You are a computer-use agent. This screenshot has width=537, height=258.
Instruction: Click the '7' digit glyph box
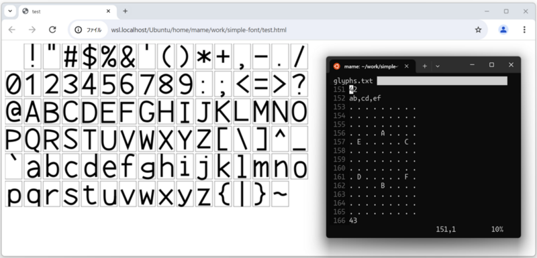(x=147, y=84)
